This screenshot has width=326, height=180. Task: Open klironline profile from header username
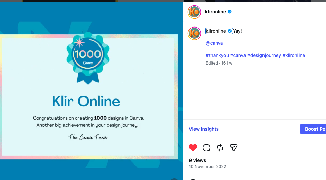215,12
